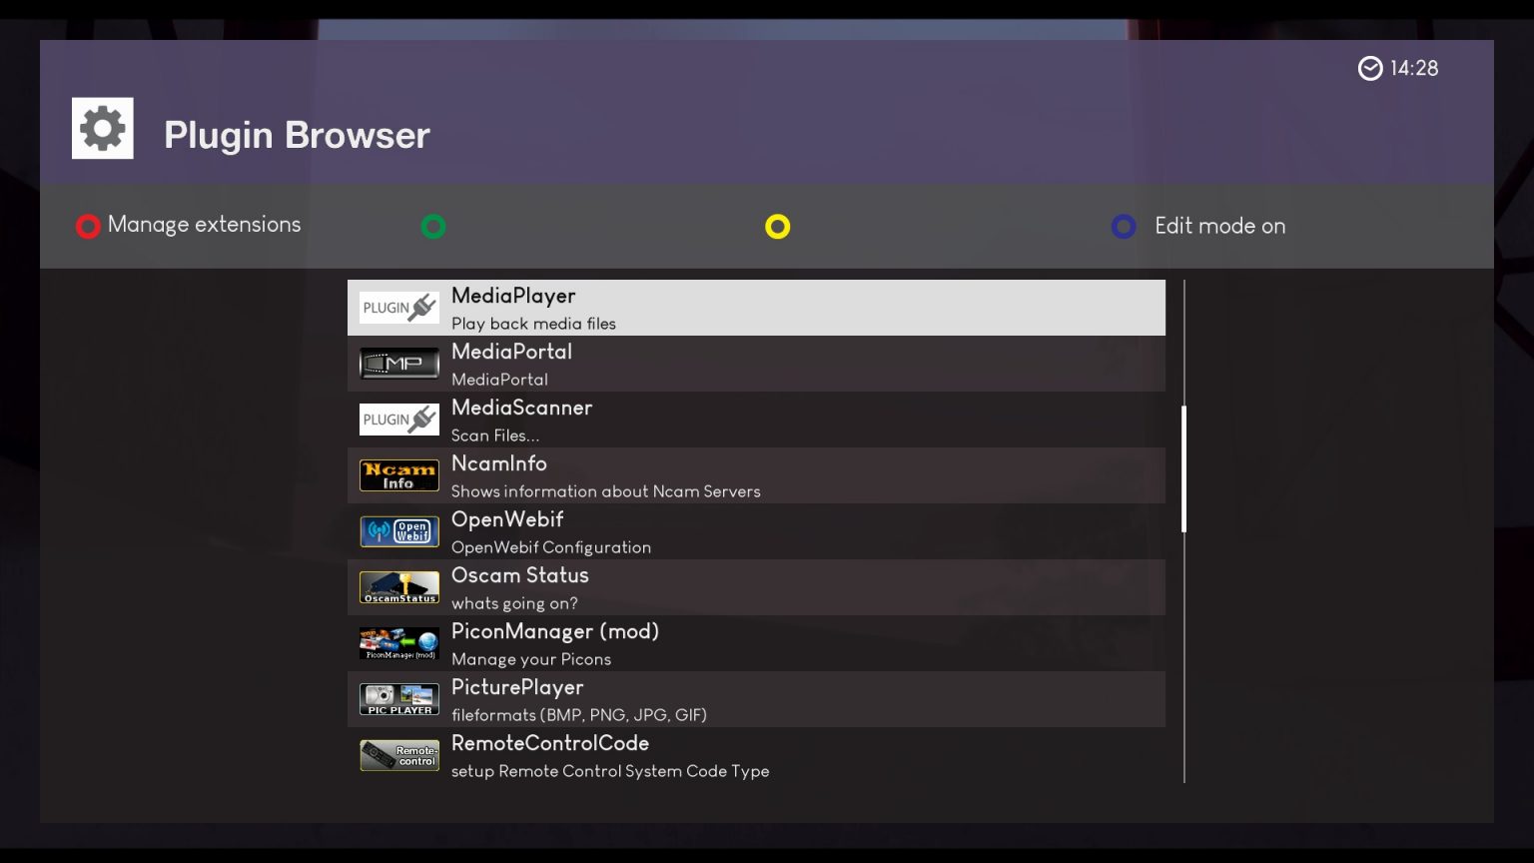Click the Remote control icon
The width and height of the screenshot is (1534, 863).
click(x=398, y=755)
